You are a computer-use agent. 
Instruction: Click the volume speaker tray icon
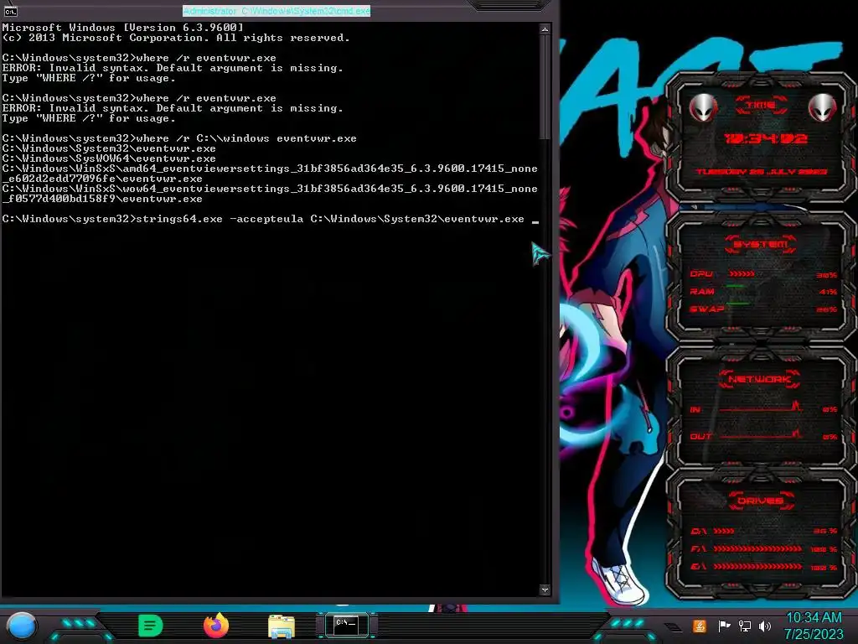pyautogui.click(x=765, y=626)
